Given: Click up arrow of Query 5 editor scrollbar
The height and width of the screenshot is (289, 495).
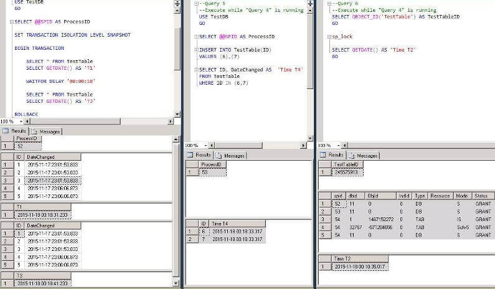Looking at the screenshot, I should [x=310, y=11].
